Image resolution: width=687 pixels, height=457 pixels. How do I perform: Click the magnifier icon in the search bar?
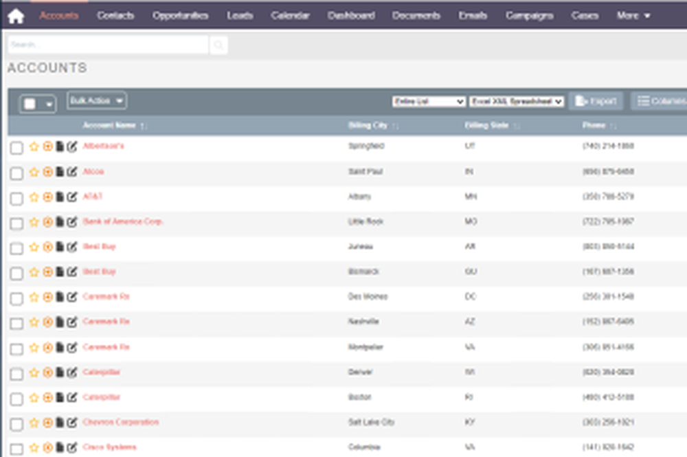218,44
